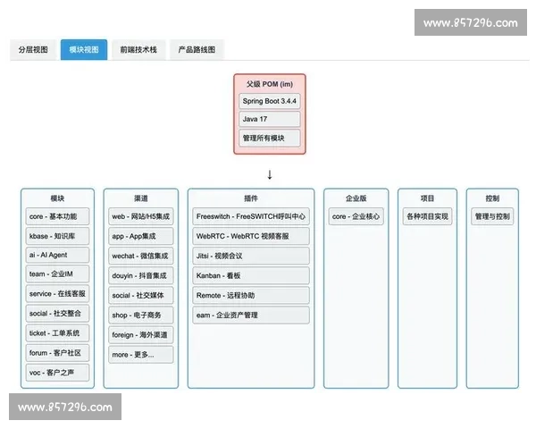536x429 pixels.
Task: Click the Spring Boot 3.4.4 box
Action: pyautogui.click(x=270, y=100)
